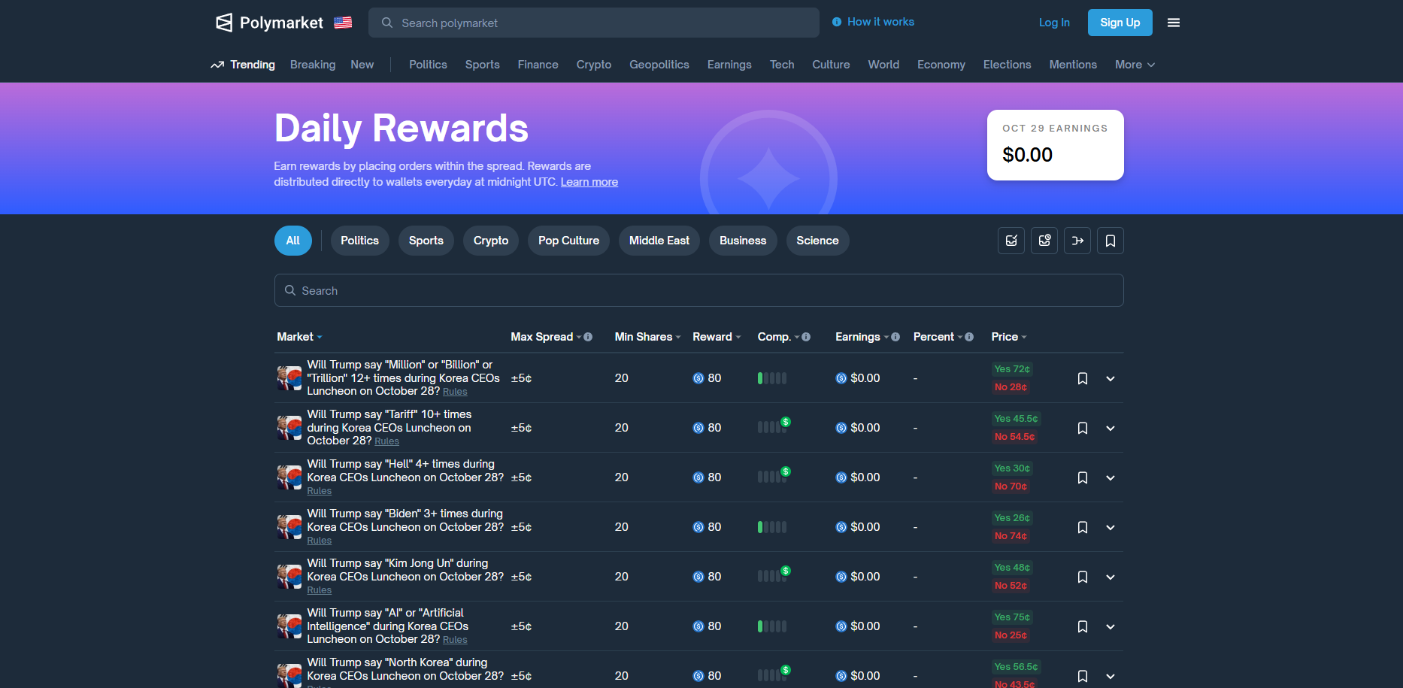Toggle the Middle East filter chip
The height and width of the screenshot is (688, 1403).
[659, 241]
